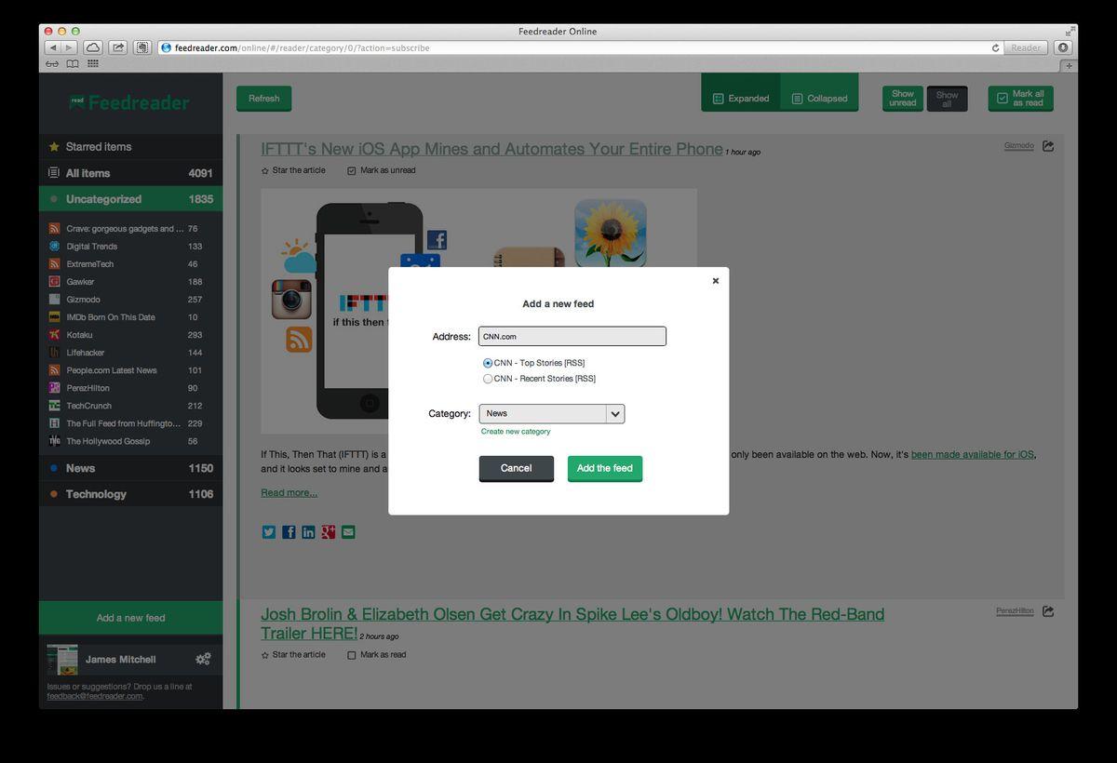Open IFTTT's New iOS App article title
The image size is (1117, 763).
click(491, 149)
